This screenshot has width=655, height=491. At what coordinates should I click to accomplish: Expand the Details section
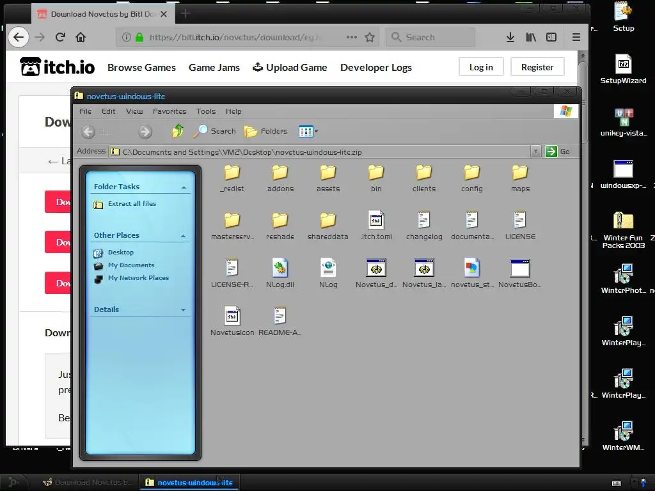[x=183, y=310]
